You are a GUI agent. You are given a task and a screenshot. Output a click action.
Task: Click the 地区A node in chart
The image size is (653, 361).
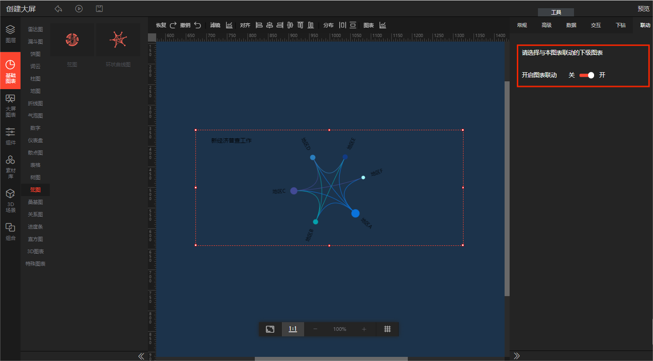(x=355, y=213)
